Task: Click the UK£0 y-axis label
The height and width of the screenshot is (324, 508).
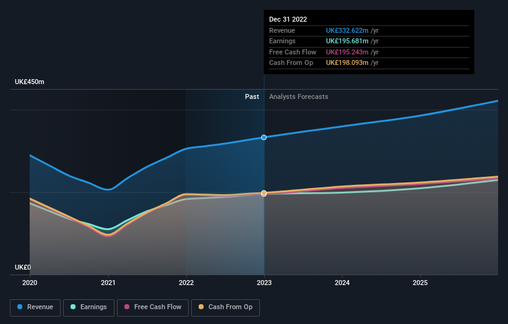Action: (x=23, y=267)
